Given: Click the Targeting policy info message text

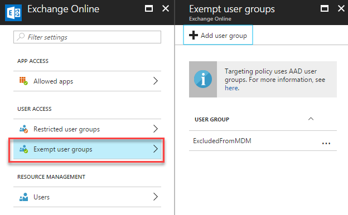Looking at the screenshot, I should pos(275,79).
